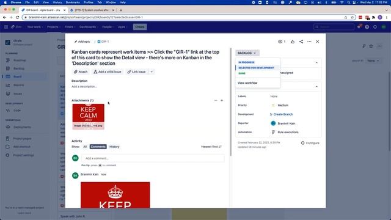Click the notifications bell icon

359,27
